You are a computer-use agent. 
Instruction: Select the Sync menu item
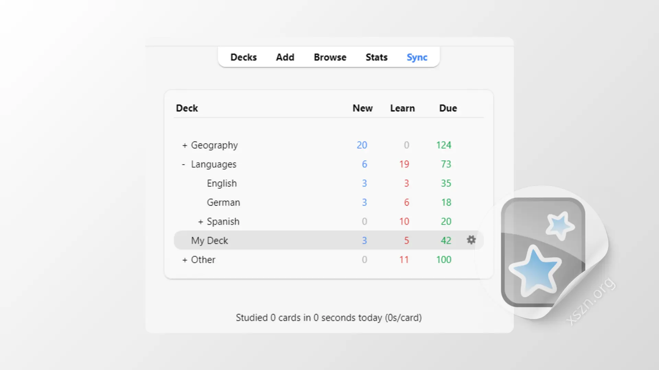tap(417, 57)
